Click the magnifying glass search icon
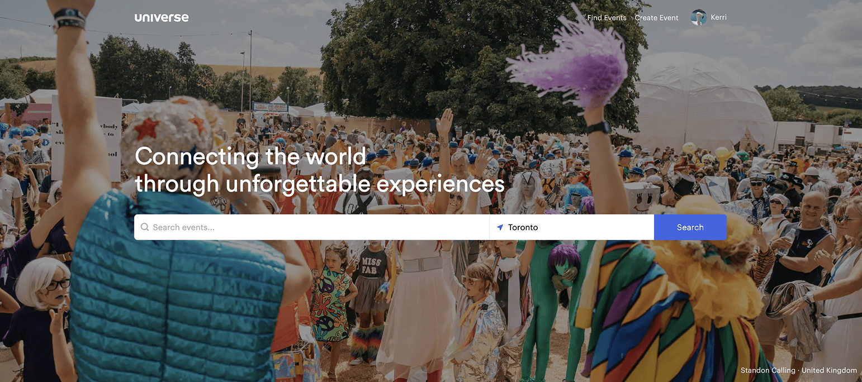This screenshot has width=862, height=382. pyautogui.click(x=145, y=227)
